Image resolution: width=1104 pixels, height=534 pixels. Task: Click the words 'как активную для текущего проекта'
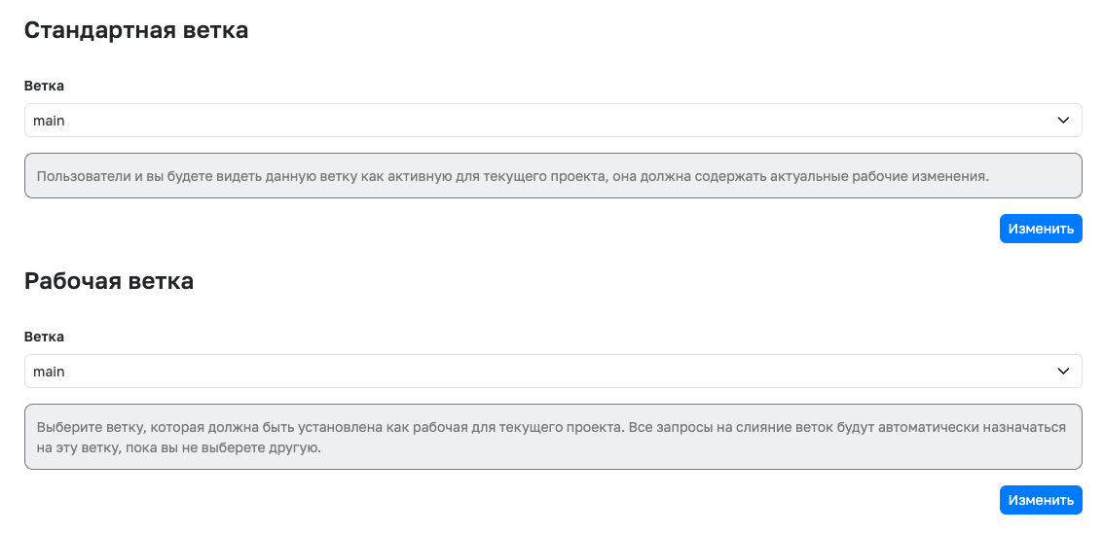[x=483, y=177]
